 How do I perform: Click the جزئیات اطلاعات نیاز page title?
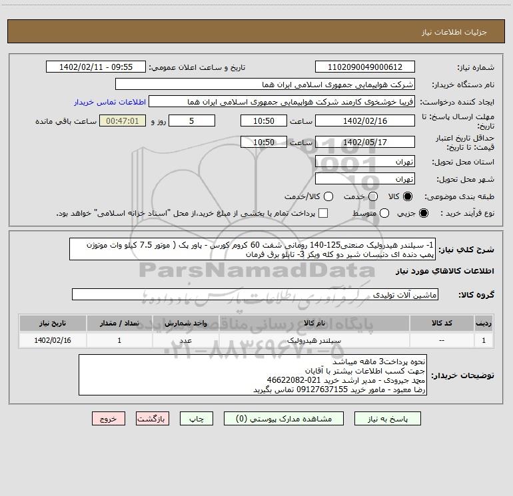click(454, 32)
